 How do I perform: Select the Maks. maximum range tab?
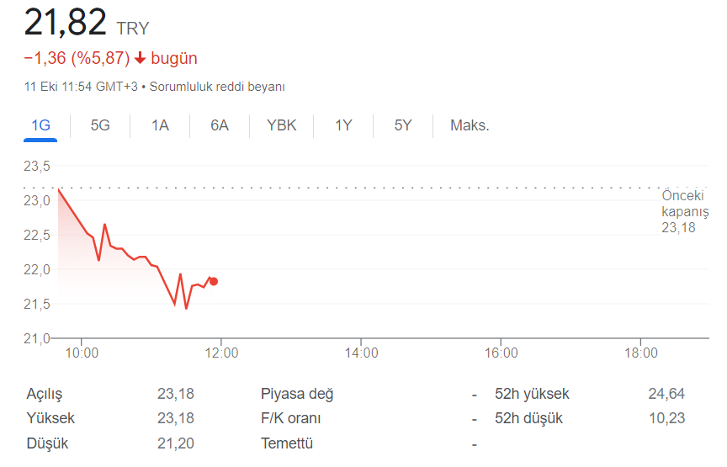470,125
